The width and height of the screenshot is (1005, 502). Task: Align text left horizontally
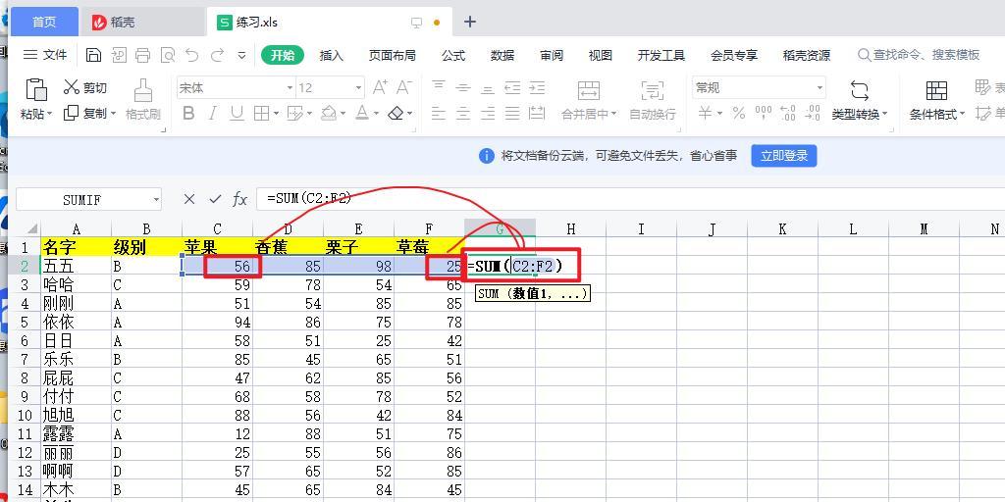click(439, 114)
